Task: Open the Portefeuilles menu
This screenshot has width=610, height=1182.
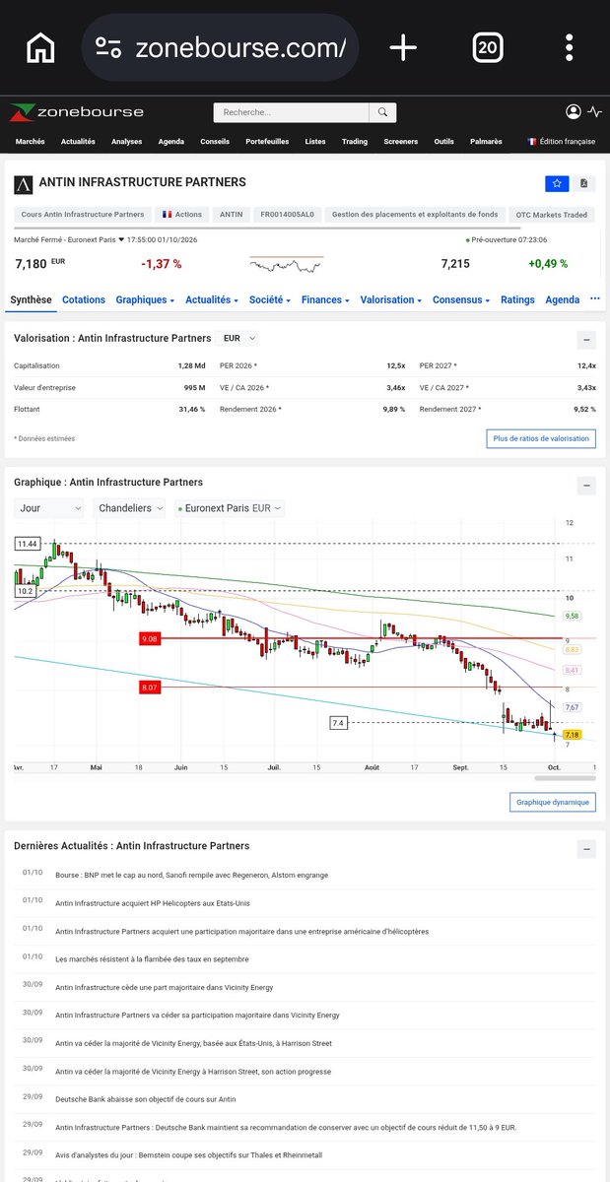Action: tap(267, 142)
